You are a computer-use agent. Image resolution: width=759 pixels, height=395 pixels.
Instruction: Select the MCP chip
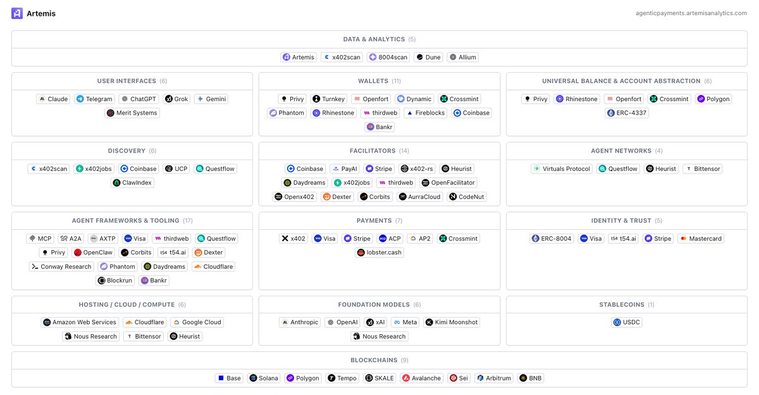point(40,238)
